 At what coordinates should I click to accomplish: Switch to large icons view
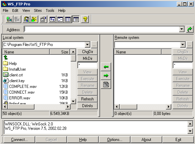pos(52,19)
